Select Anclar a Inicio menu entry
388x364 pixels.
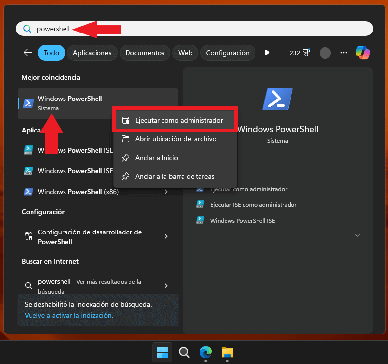(175, 158)
